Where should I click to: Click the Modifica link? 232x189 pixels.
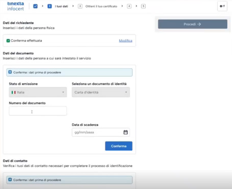(x=126, y=41)
